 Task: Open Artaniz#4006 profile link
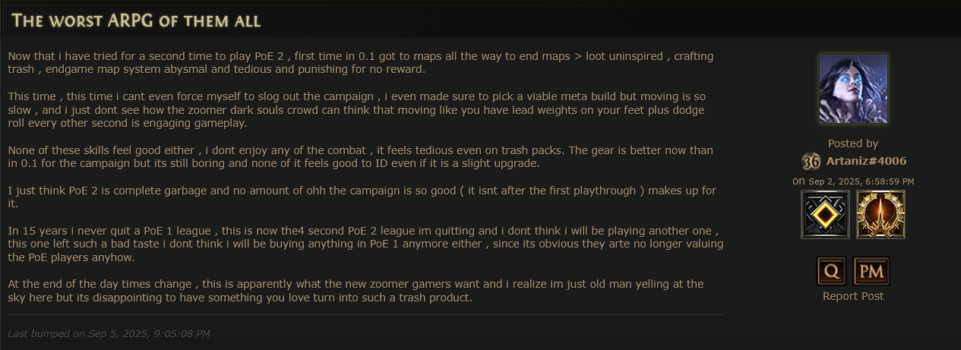click(x=865, y=161)
